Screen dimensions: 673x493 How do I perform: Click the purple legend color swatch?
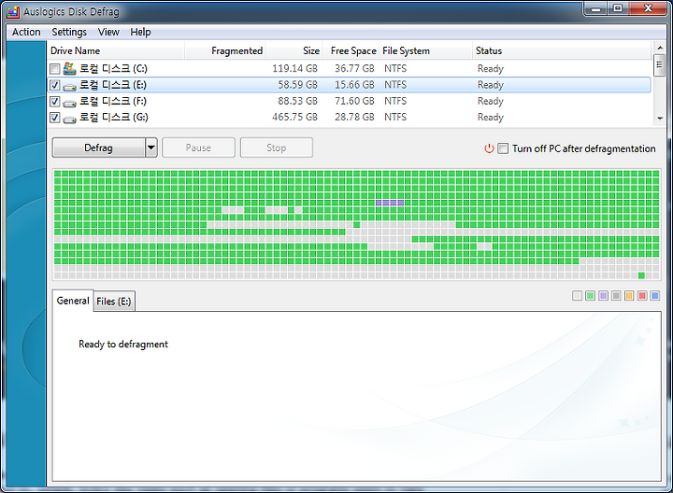point(603,295)
